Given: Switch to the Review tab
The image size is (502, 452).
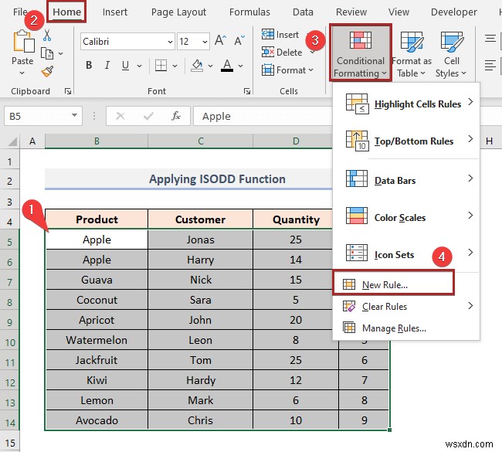Looking at the screenshot, I should [351, 12].
